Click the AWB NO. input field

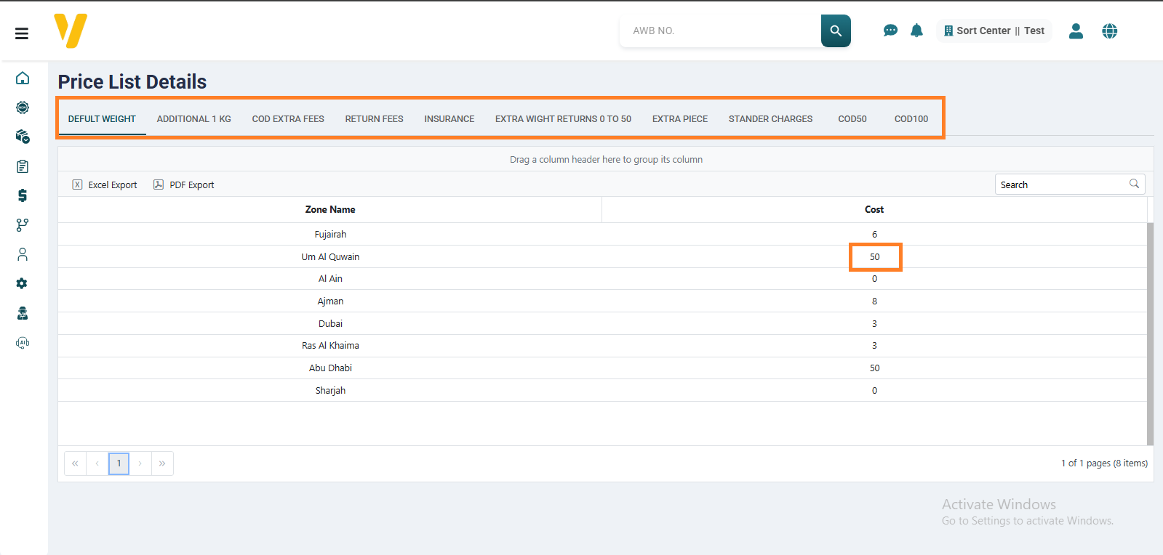(721, 31)
